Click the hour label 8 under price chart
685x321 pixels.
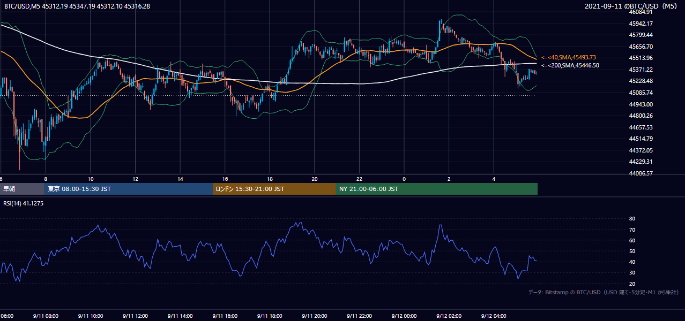coord(46,179)
